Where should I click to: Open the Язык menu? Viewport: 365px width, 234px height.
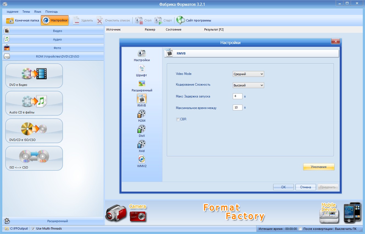[38, 12]
